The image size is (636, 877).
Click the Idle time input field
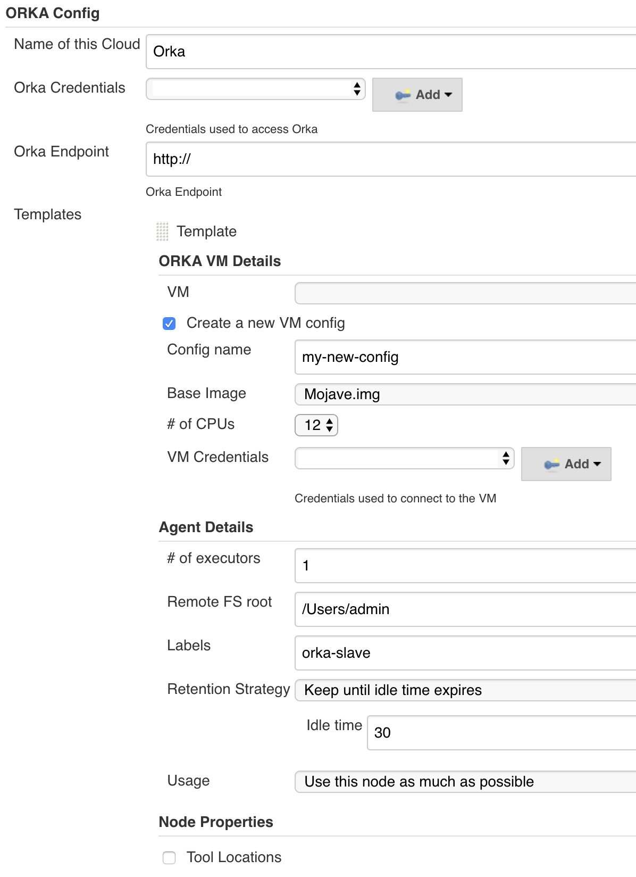click(501, 733)
